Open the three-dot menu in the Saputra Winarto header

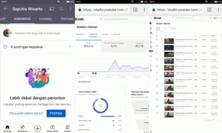(x=71, y=9)
